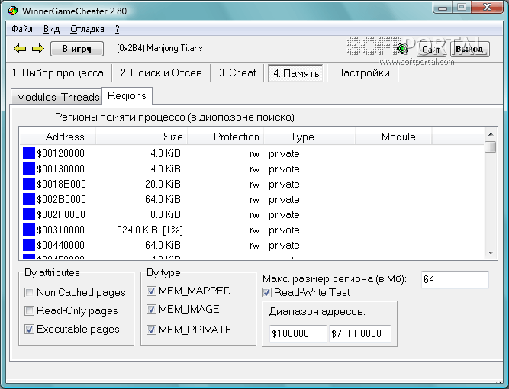The width and height of the screenshot is (509, 389).
Task: Switch to the Threads sub-tab
Action: (80, 97)
